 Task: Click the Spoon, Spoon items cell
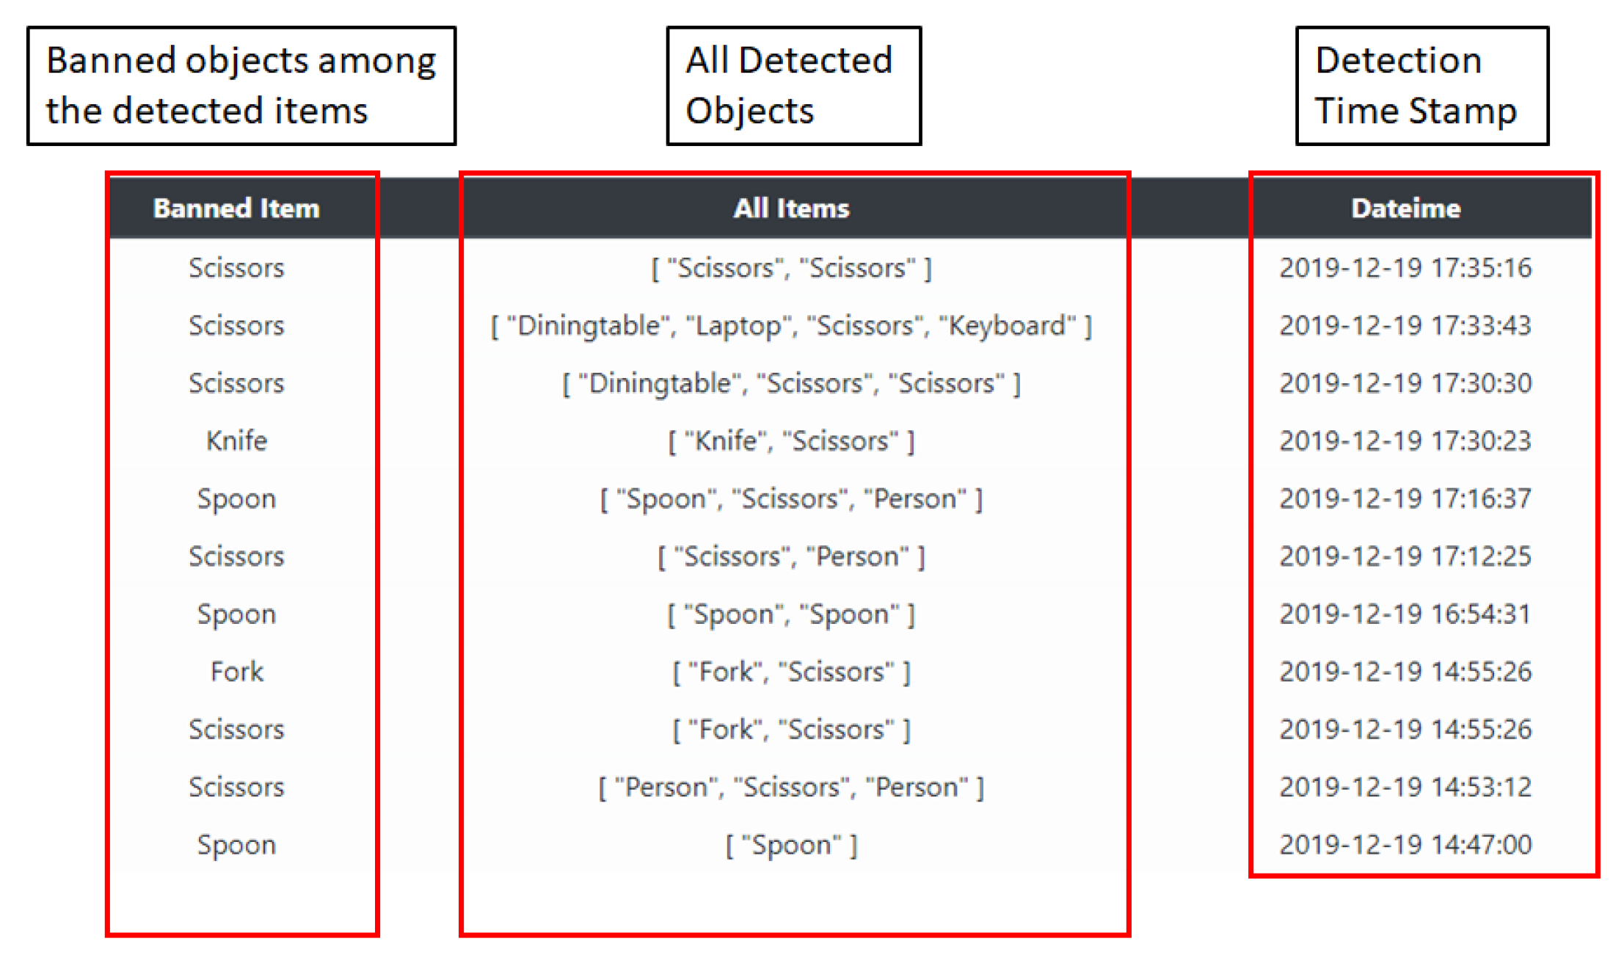(x=791, y=614)
